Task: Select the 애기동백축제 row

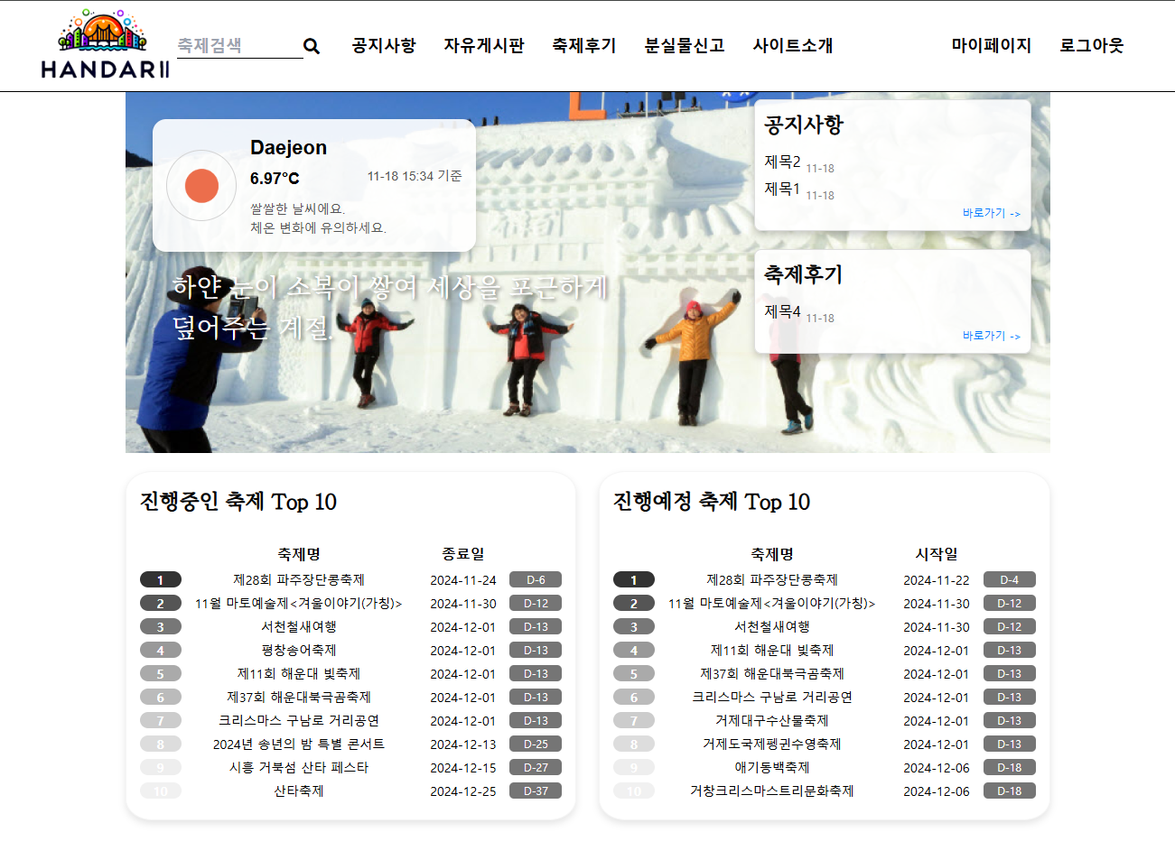Action: [772, 767]
